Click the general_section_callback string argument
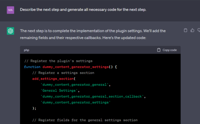200x124 pixels. pos(92,96)
